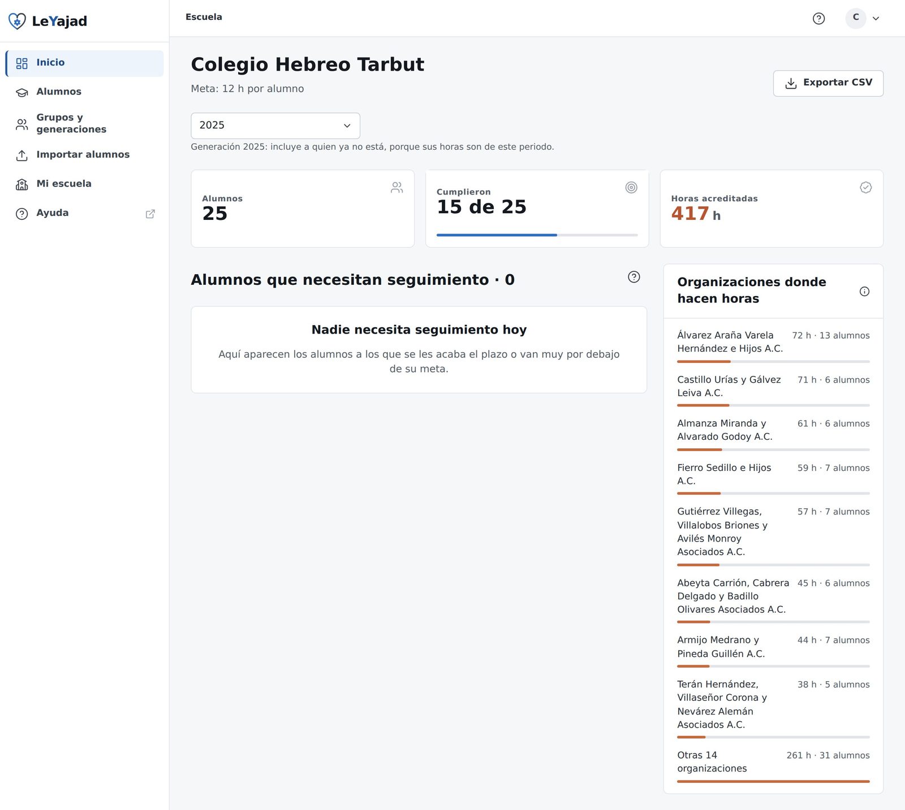Expand the user menu chevron next to C
This screenshot has width=905, height=810.
click(x=876, y=19)
